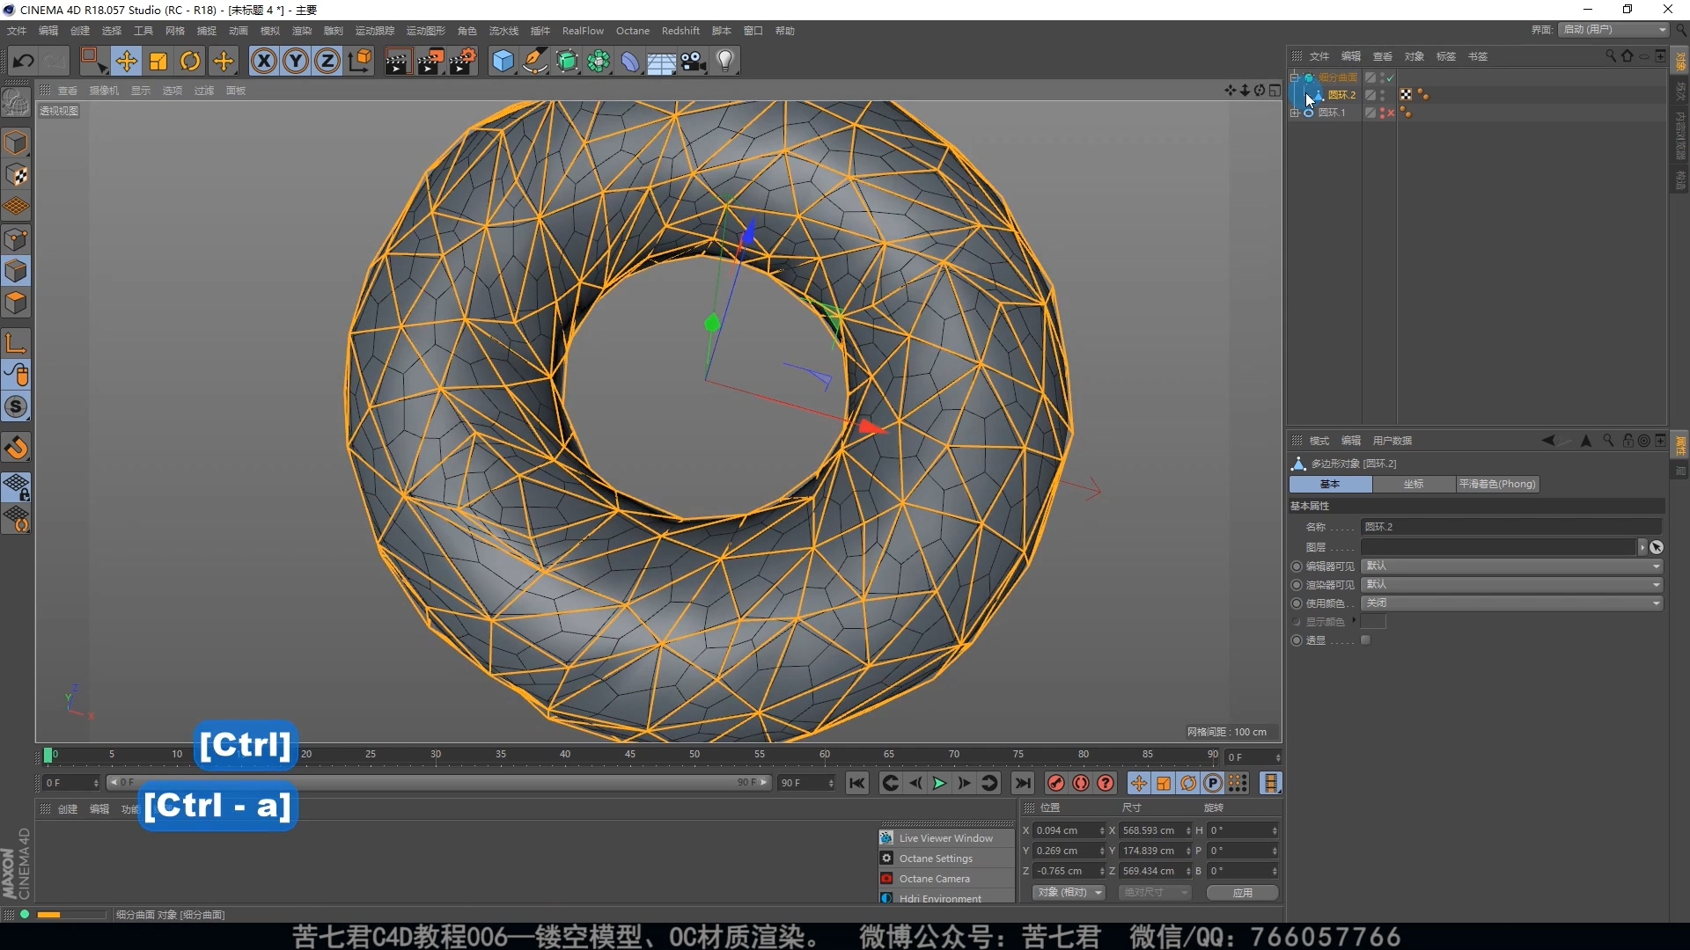Activate the Rotate tool in top toolbar
Viewport: 1690px width, 950px height.
click(x=190, y=61)
